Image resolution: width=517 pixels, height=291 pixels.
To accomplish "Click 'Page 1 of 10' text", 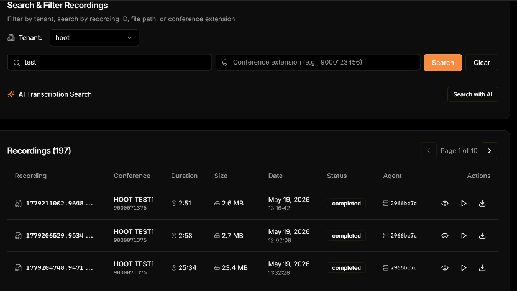I will point(459,151).
